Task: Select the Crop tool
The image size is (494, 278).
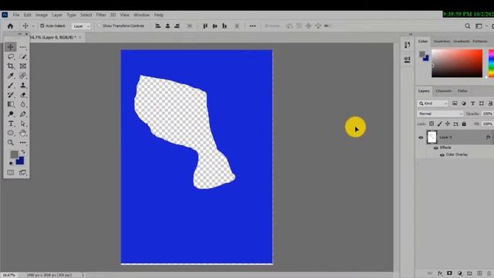Action: 10,66
